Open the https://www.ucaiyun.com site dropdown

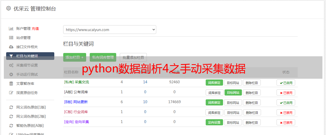110,30
